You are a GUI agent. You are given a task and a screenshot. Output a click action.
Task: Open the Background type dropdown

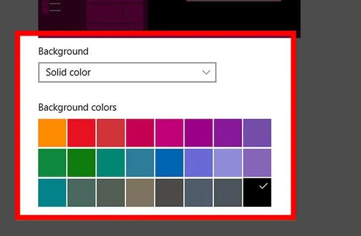pyautogui.click(x=127, y=72)
